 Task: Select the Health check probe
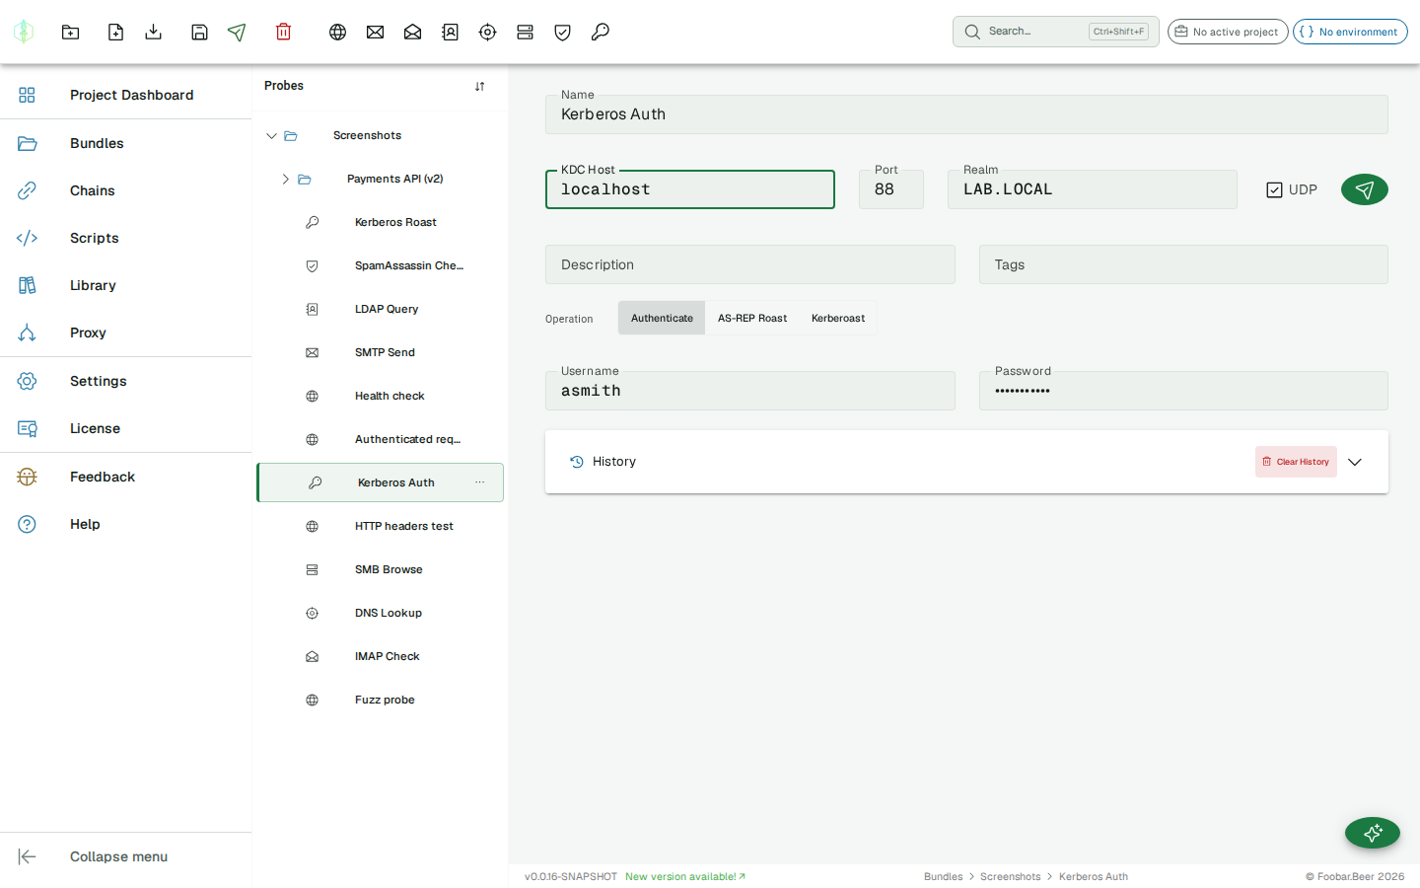pos(380,396)
